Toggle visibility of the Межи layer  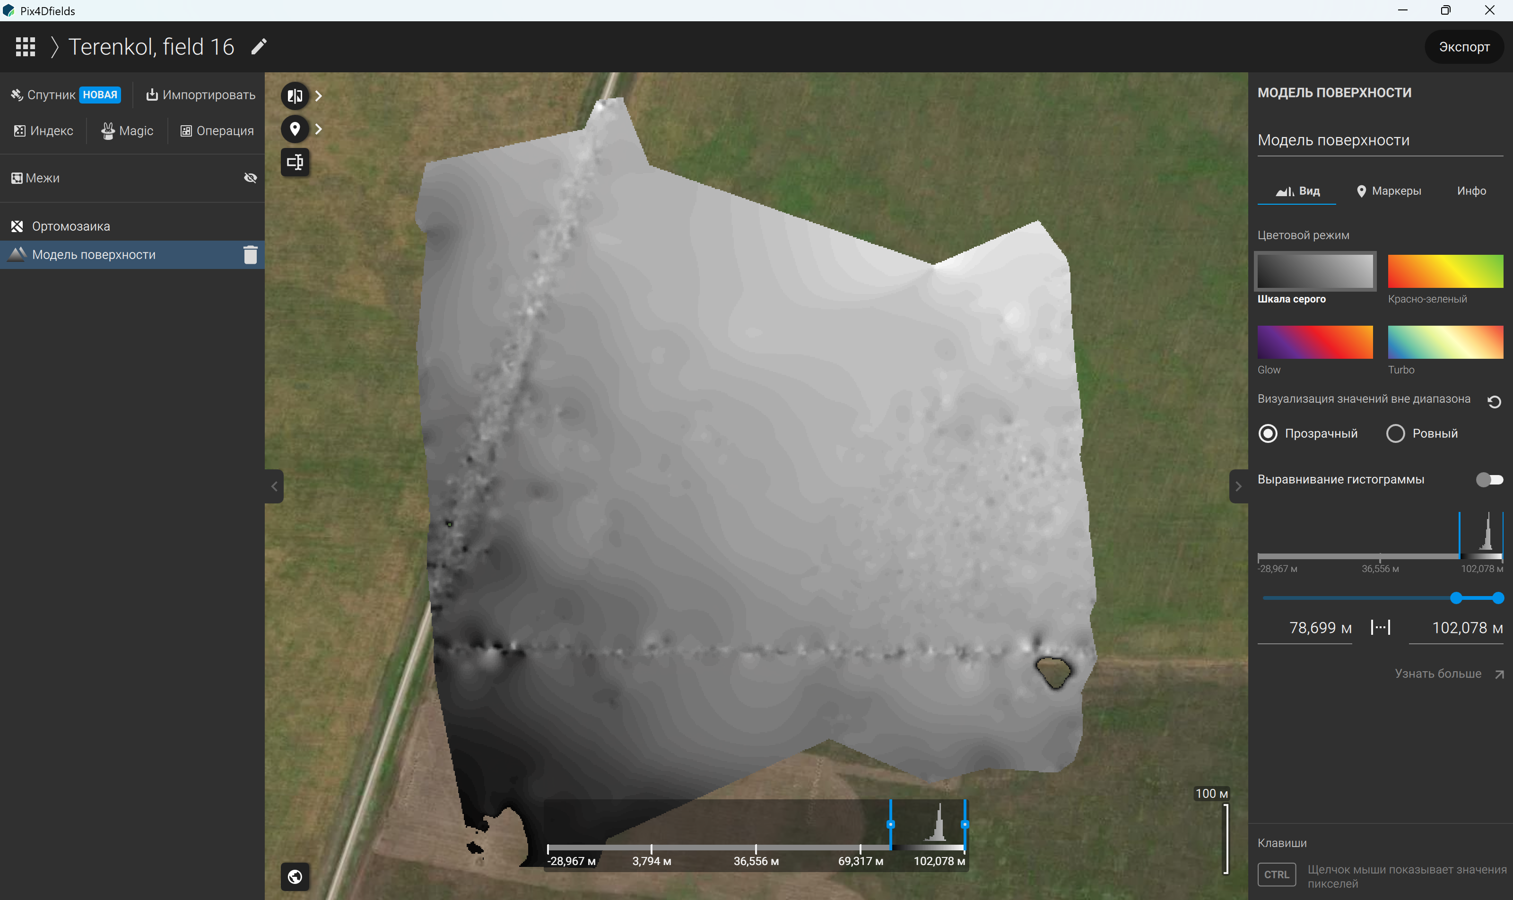click(x=251, y=178)
